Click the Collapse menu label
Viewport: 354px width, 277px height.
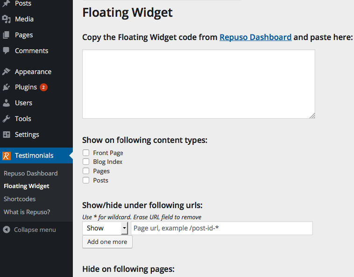click(35, 230)
